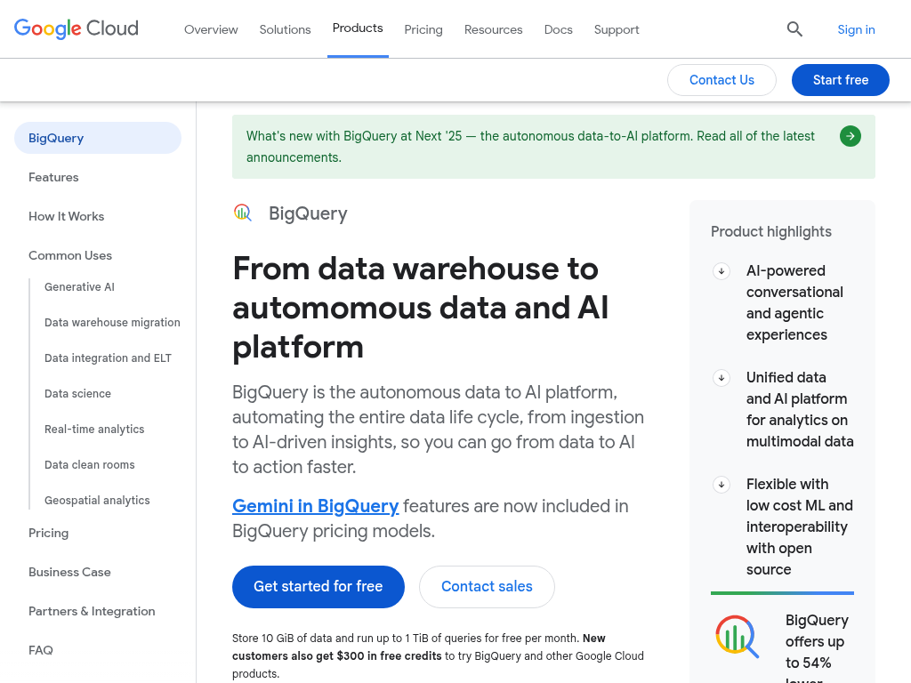Click the 'Store 10 GiB of data' note
This screenshot has width=911, height=683.
coord(438,655)
